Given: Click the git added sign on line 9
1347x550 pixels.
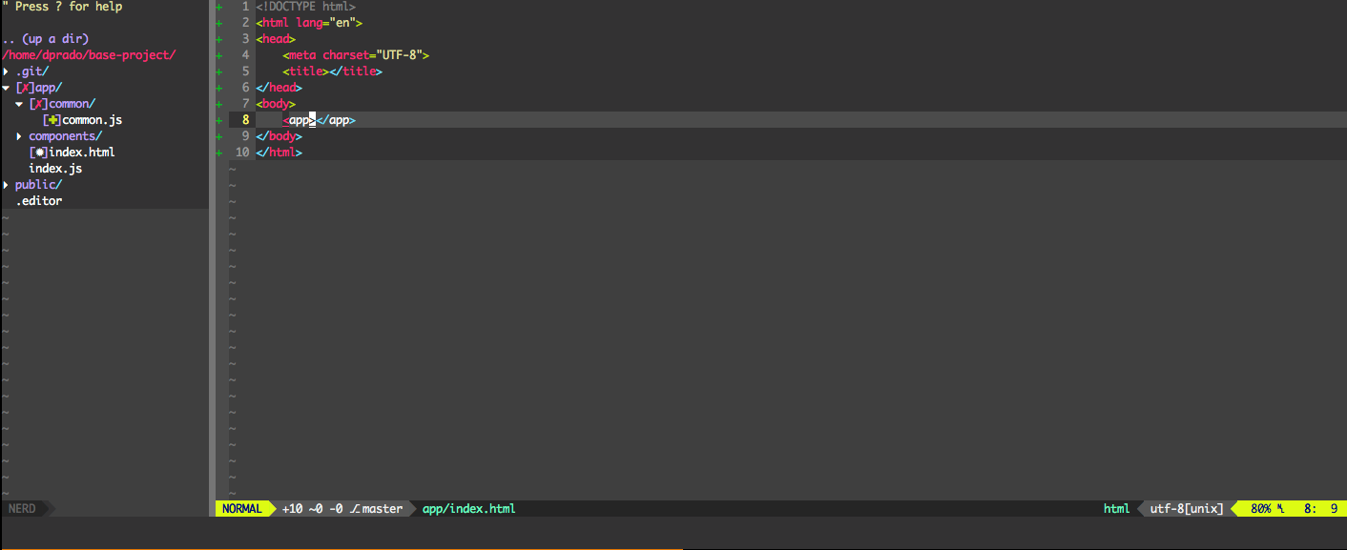Looking at the screenshot, I should click(x=219, y=136).
